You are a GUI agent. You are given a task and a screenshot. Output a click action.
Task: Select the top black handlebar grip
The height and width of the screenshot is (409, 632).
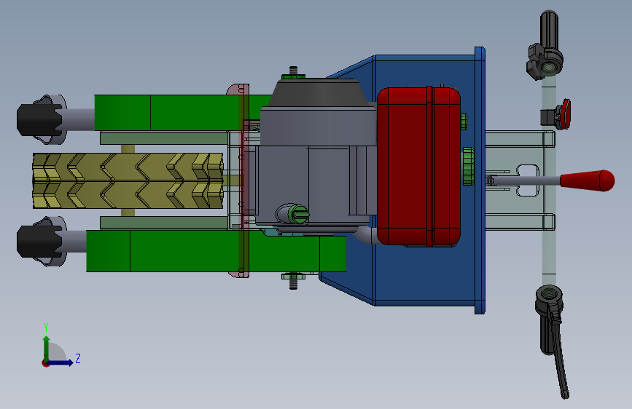coord(549,30)
